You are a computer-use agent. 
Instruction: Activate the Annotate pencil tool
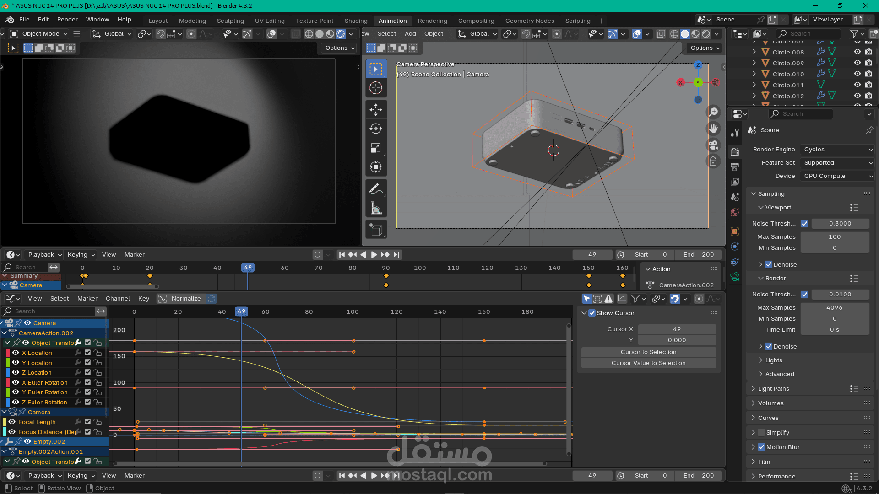click(376, 189)
